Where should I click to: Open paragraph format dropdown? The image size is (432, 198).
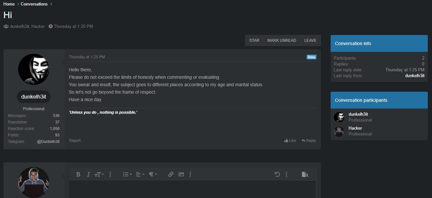153,174
